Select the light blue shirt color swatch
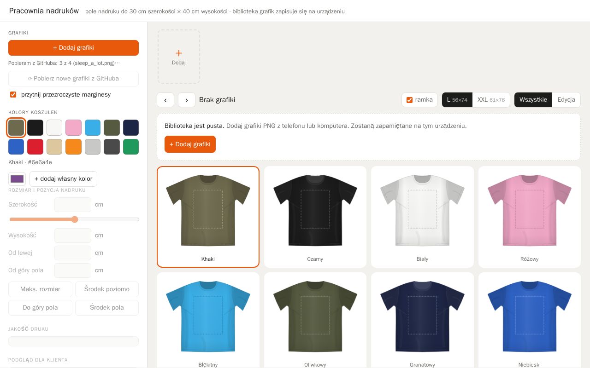590x368 pixels. [93, 128]
